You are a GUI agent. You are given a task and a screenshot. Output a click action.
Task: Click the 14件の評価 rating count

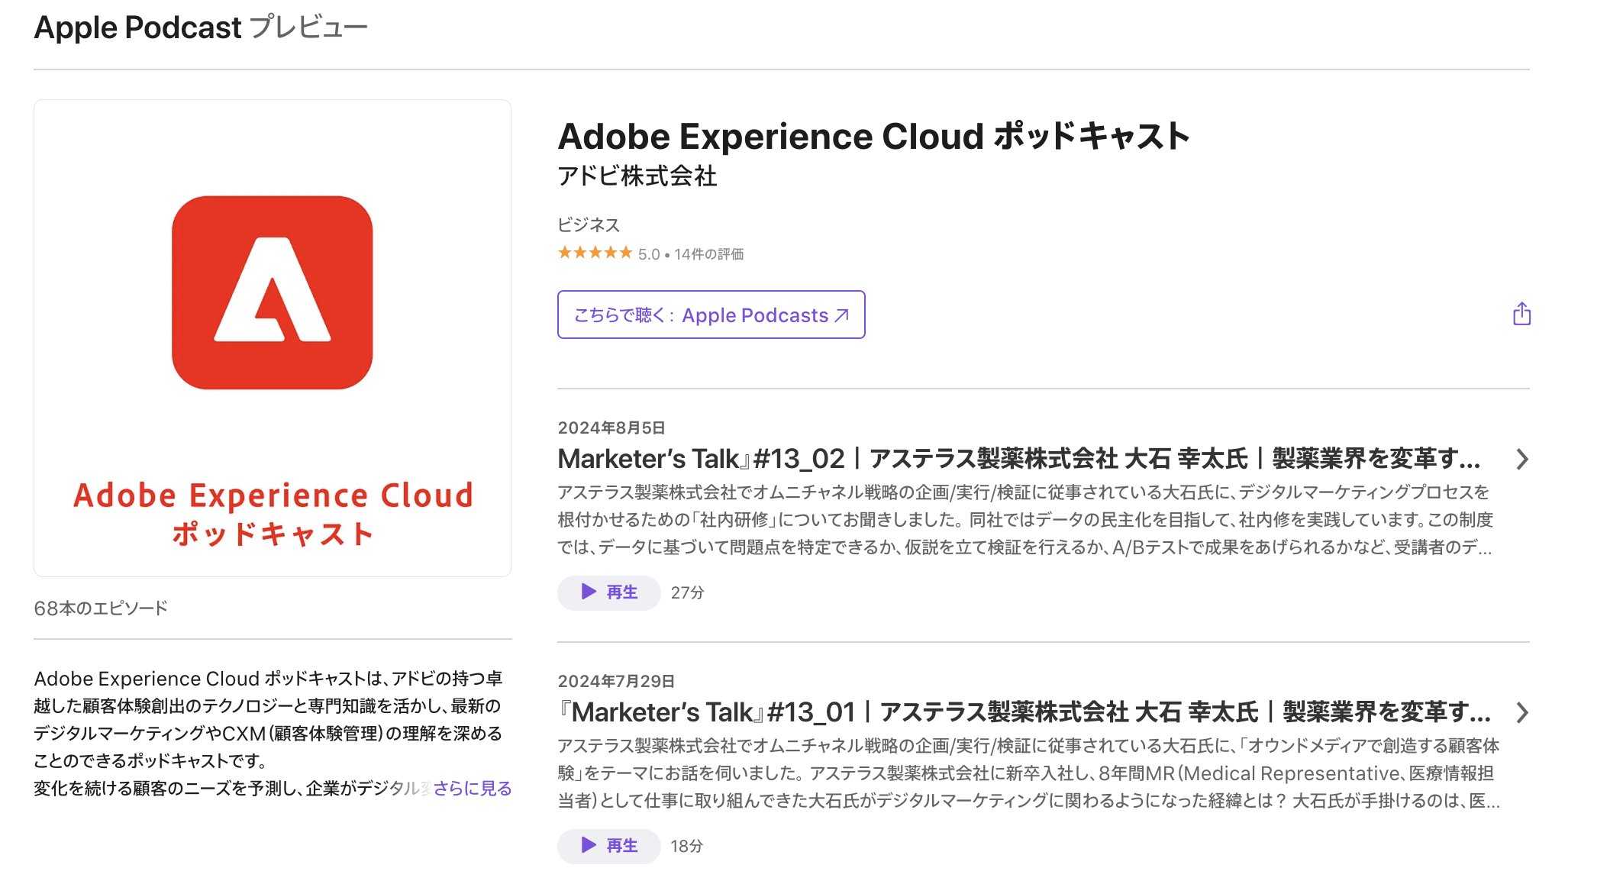point(708,254)
